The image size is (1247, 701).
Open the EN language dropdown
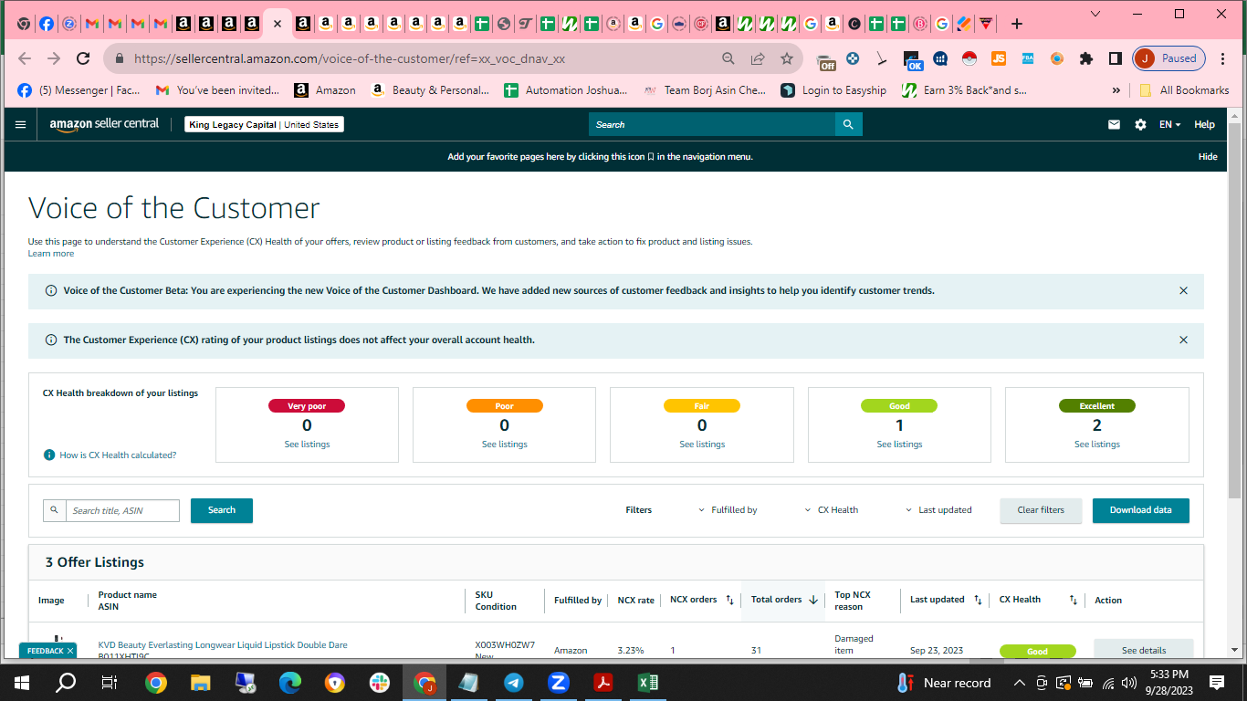(x=1169, y=124)
